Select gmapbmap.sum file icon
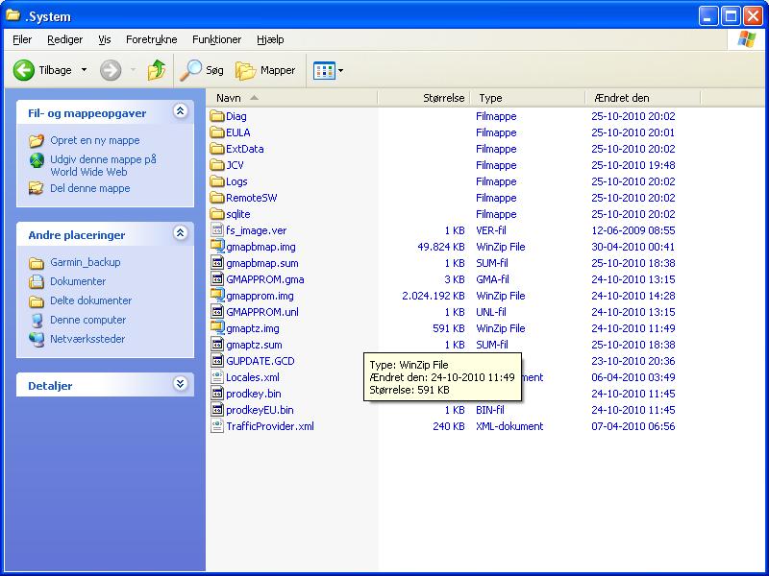769x576 pixels. pyautogui.click(x=217, y=262)
